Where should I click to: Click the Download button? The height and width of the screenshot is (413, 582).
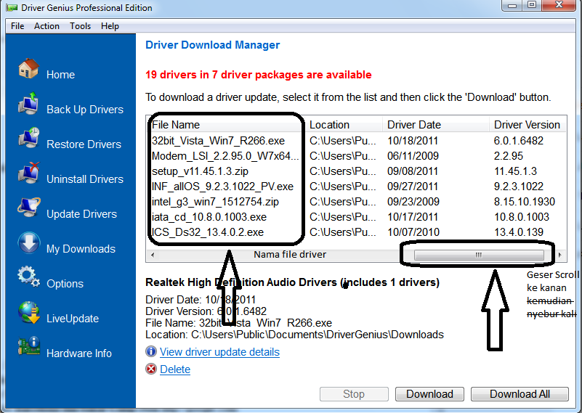[430, 393]
